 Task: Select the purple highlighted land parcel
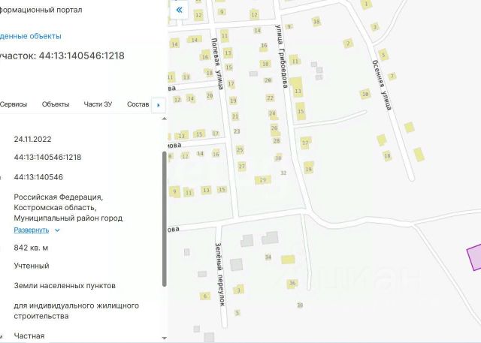click(x=474, y=258)
